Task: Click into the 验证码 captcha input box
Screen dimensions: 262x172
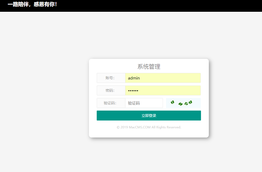Action: (x=144, y=103)
